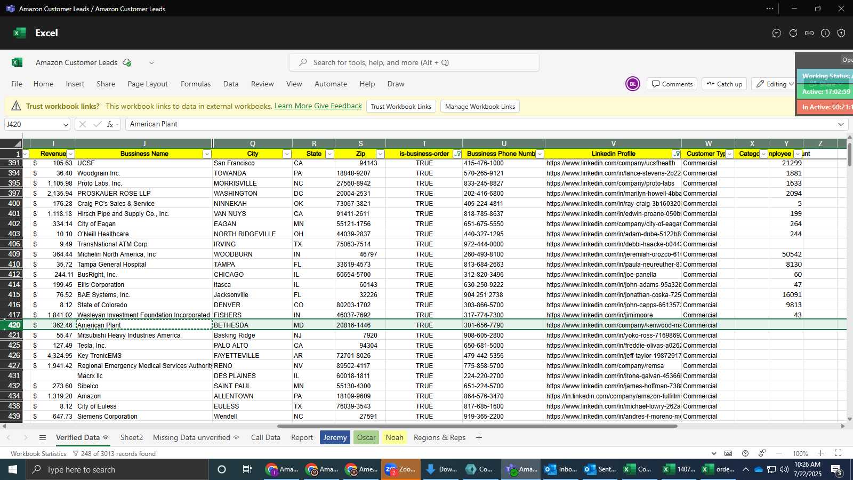Viewport: 853px width, 480px height.
Task: Confirm formula entry with the checkmark icon
Action: (x=97, y=124)
